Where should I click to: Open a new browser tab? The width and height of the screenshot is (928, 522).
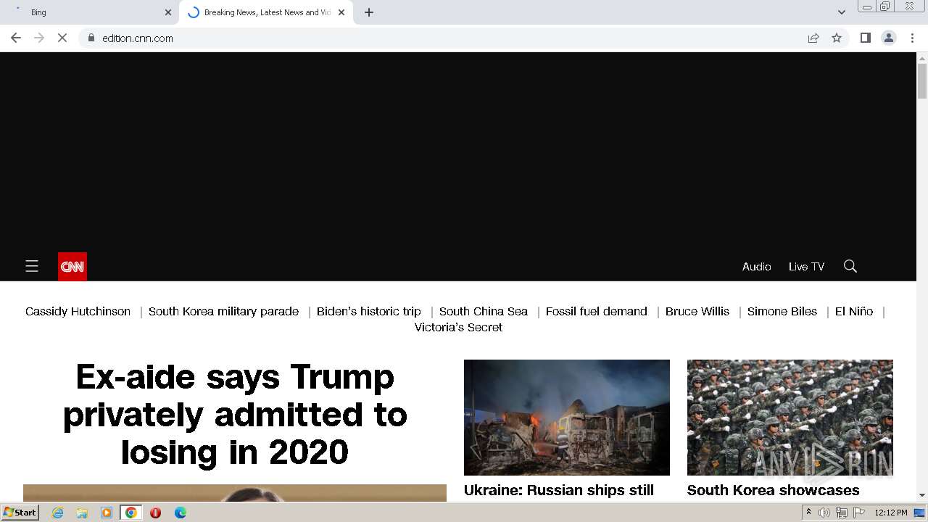369,12
